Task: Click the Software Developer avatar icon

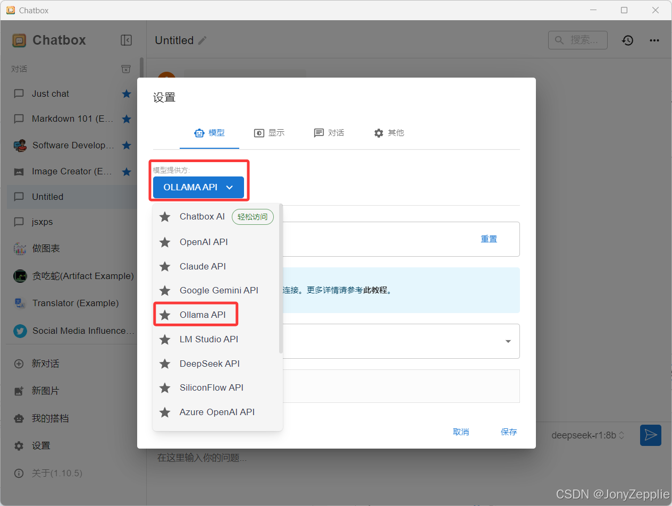Action: [x=20, y=145]
